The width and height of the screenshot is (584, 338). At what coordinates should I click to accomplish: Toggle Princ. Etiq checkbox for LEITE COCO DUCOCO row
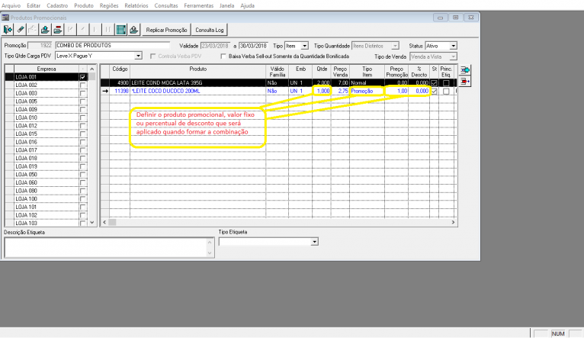pyautogui.click(x=446, y=92)
